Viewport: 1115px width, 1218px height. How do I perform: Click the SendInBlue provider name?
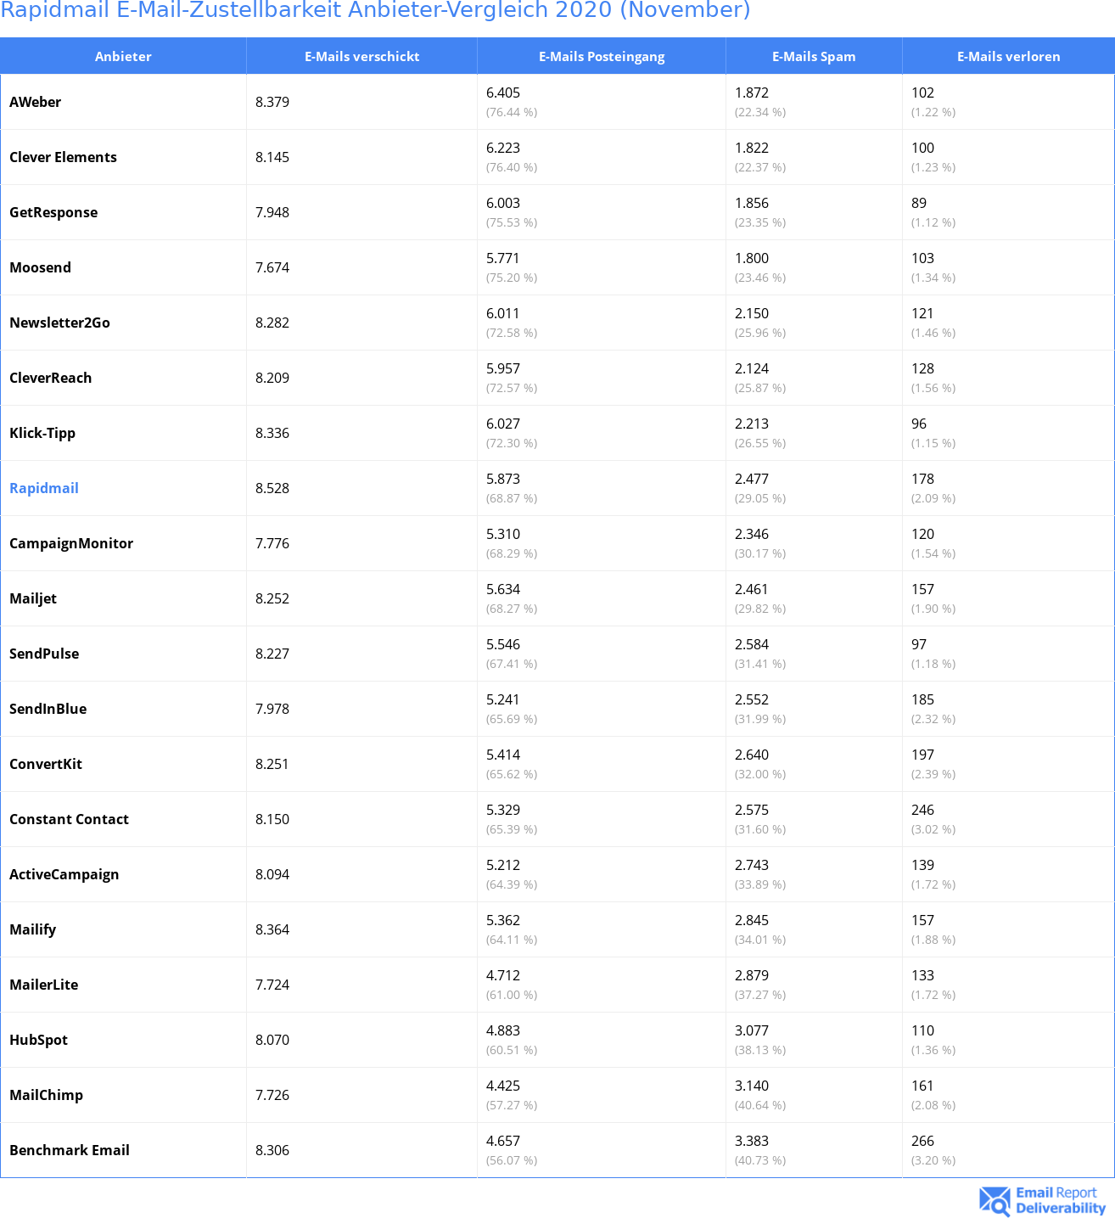48,709
